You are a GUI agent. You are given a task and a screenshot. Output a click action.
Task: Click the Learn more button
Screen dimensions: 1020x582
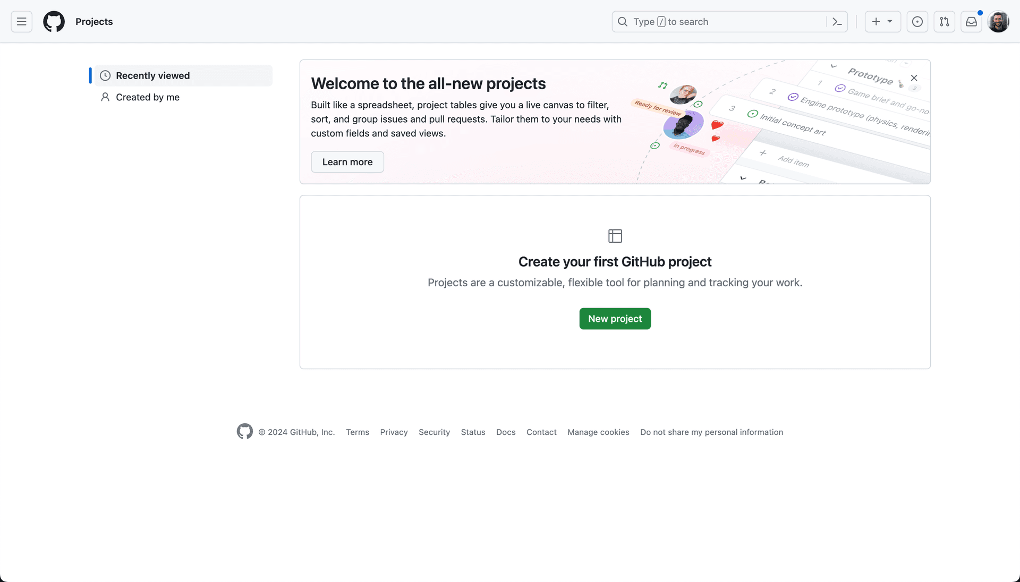[x=347, y=162]
